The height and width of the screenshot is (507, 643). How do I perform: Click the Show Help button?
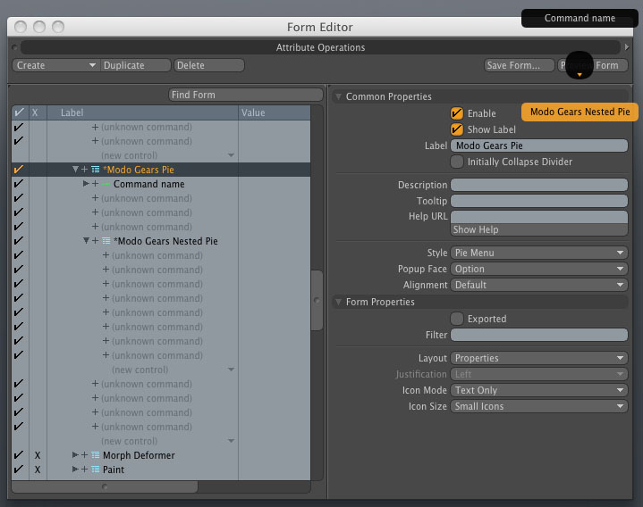click(x=539, y=229)
